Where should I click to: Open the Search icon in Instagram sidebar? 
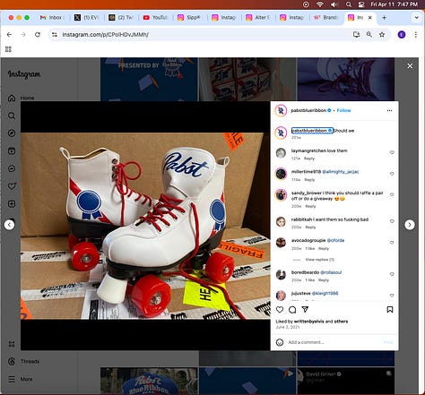(12, 116)
